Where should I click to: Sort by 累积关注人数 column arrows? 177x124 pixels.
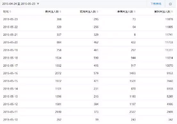[x=172, y=11]
